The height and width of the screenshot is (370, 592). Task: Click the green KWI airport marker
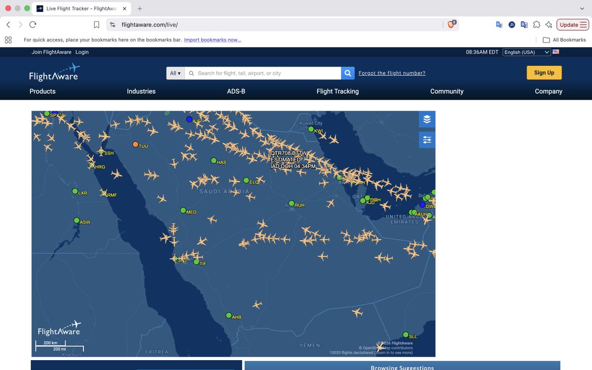click(311, 129)
